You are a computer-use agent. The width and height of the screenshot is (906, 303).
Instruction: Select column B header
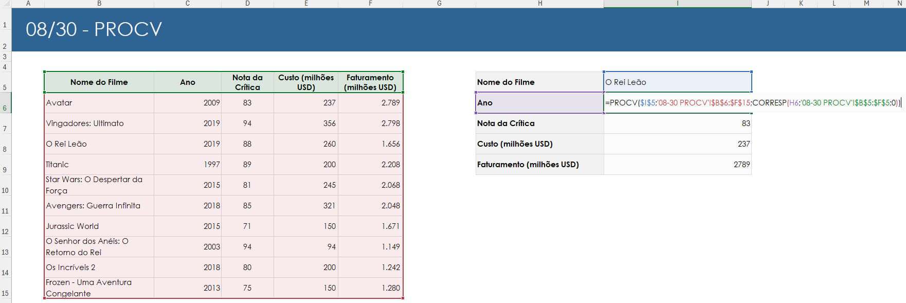click(99, 4)
